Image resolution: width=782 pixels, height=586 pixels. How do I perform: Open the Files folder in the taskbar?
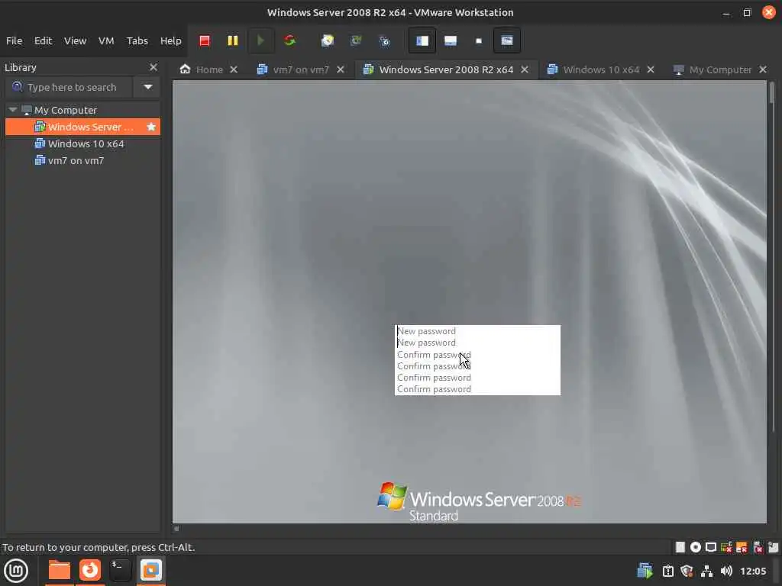tap(59, 571)
